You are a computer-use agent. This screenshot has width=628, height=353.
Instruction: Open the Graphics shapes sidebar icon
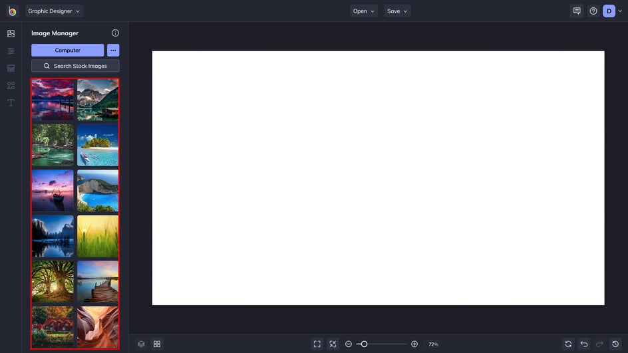[x=11, y=86]
